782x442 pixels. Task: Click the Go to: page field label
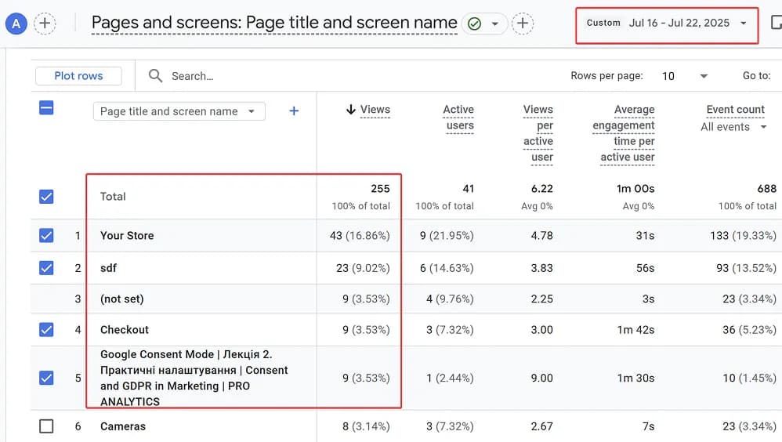coord(757,76)
